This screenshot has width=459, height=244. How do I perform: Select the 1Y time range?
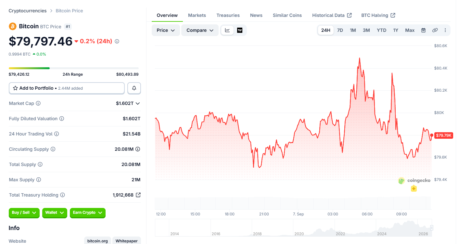(x=396, y=30)
